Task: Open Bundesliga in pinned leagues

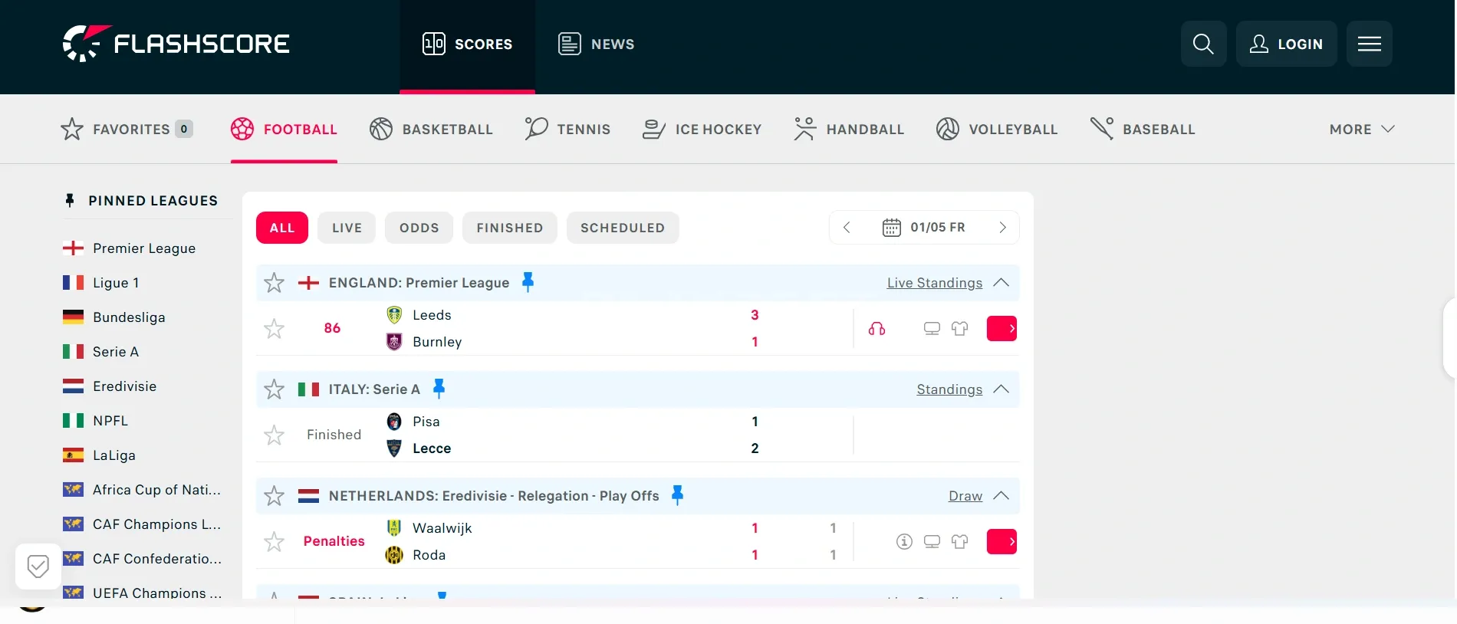Action: pos(114,317)
